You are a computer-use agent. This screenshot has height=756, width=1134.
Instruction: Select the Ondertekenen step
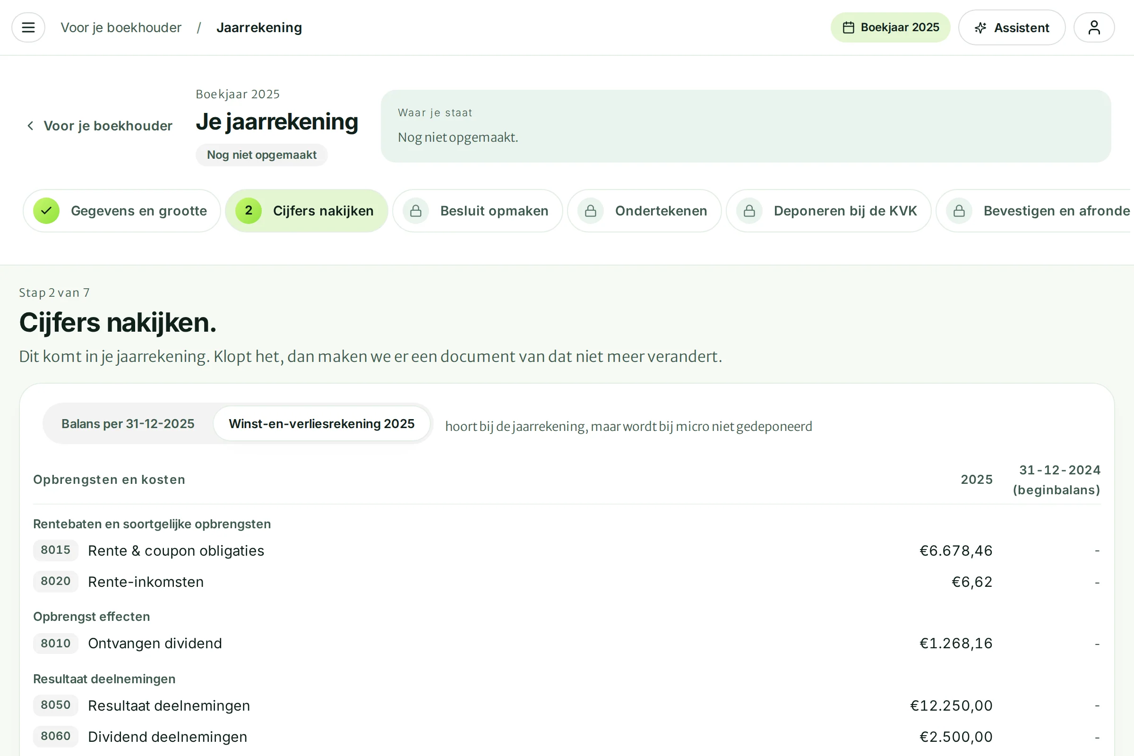(644, 211)
